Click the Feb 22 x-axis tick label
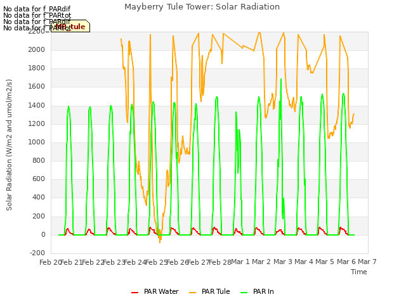The image size is (406, 304). tap(93, 262)
